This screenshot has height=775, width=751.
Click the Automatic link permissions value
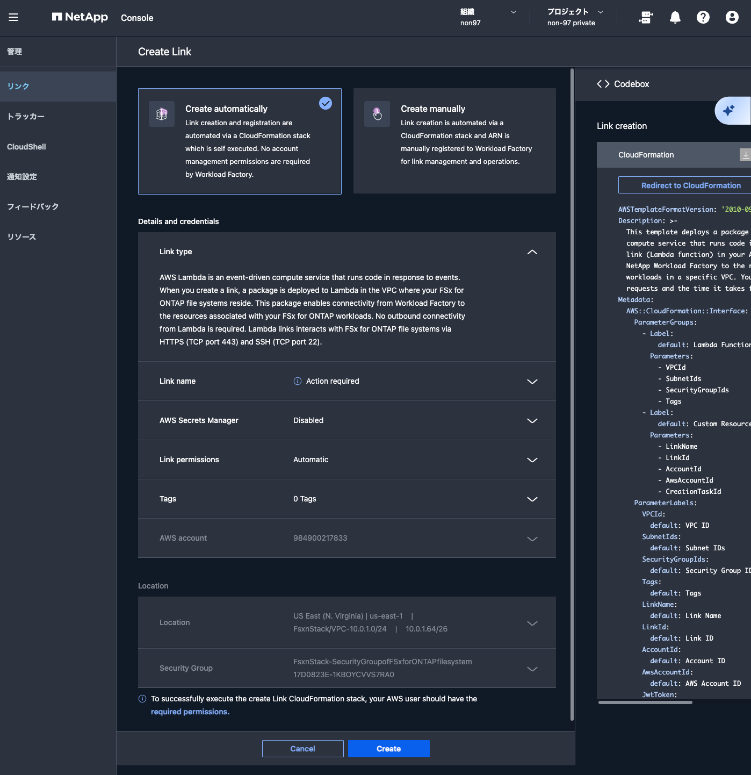311,460
